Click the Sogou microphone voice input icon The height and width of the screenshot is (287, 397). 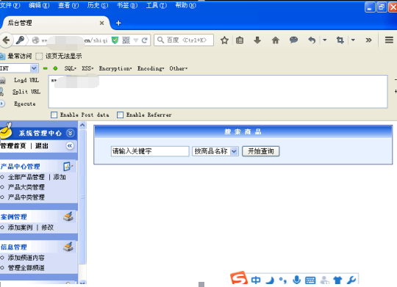pos(296,280)
